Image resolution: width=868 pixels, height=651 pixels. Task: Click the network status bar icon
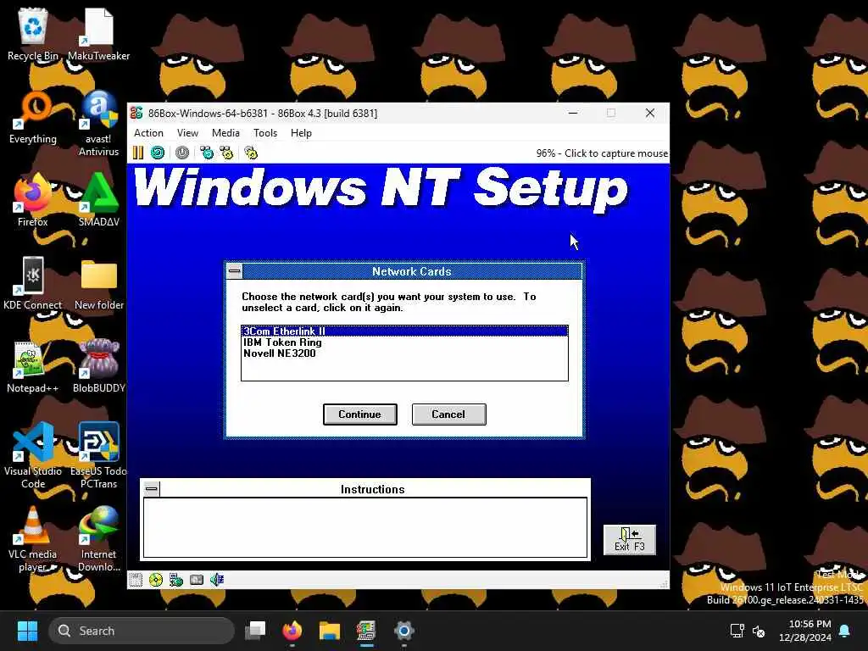click(x=176, y=580)
